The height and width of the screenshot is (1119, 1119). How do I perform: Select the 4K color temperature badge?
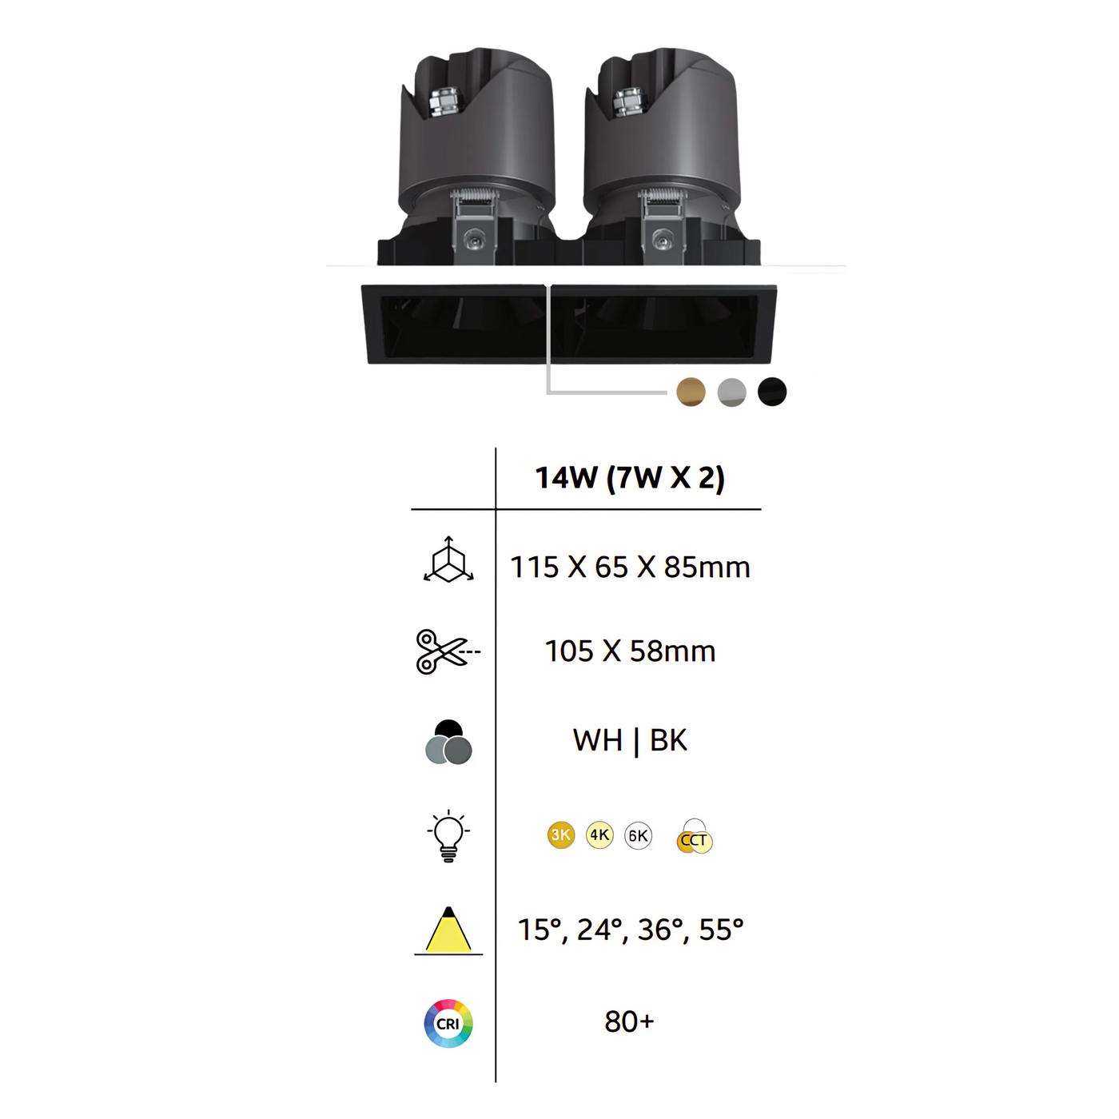pos(599,835)
